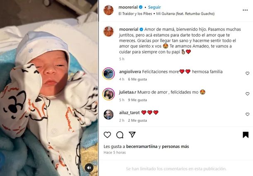The height and width of the screenshot is (176, 253).
Task: Toggle the bookmark save icon
Action: [x=246, y=135]
